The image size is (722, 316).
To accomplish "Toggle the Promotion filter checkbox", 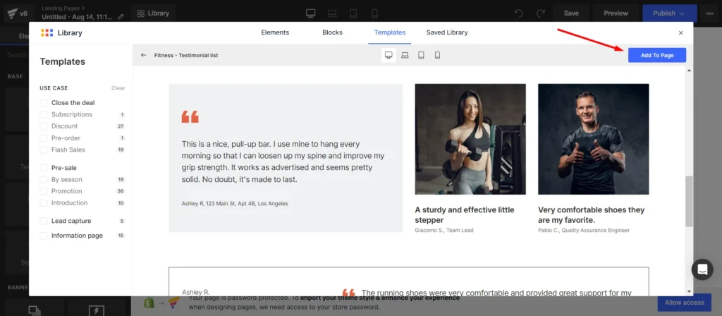I will 44,191.
